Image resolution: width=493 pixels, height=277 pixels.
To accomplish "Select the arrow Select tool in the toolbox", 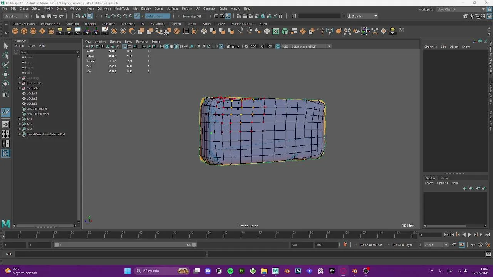I will pos(6,46).
